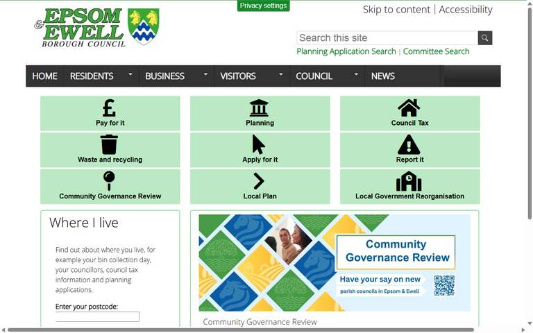
Task: Click the Local Plan chevron icon
Action: click(259, 181)
